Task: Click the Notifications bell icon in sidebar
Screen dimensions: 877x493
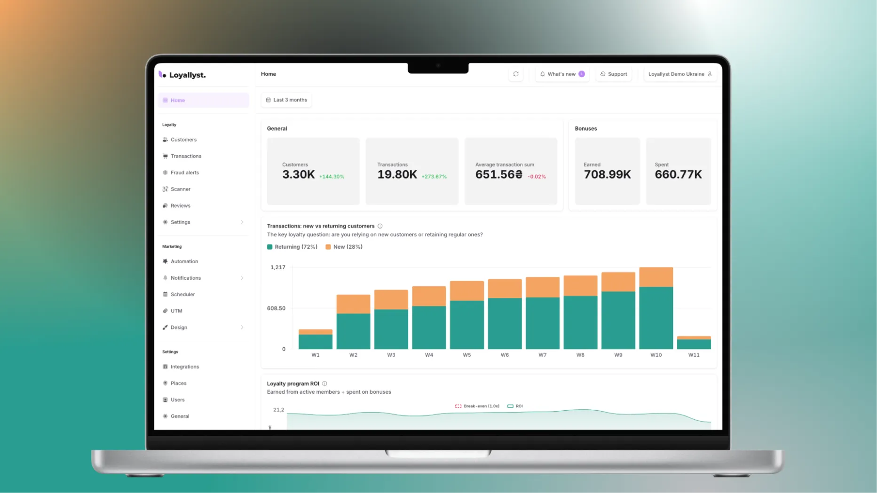Action: click(165, 278)
